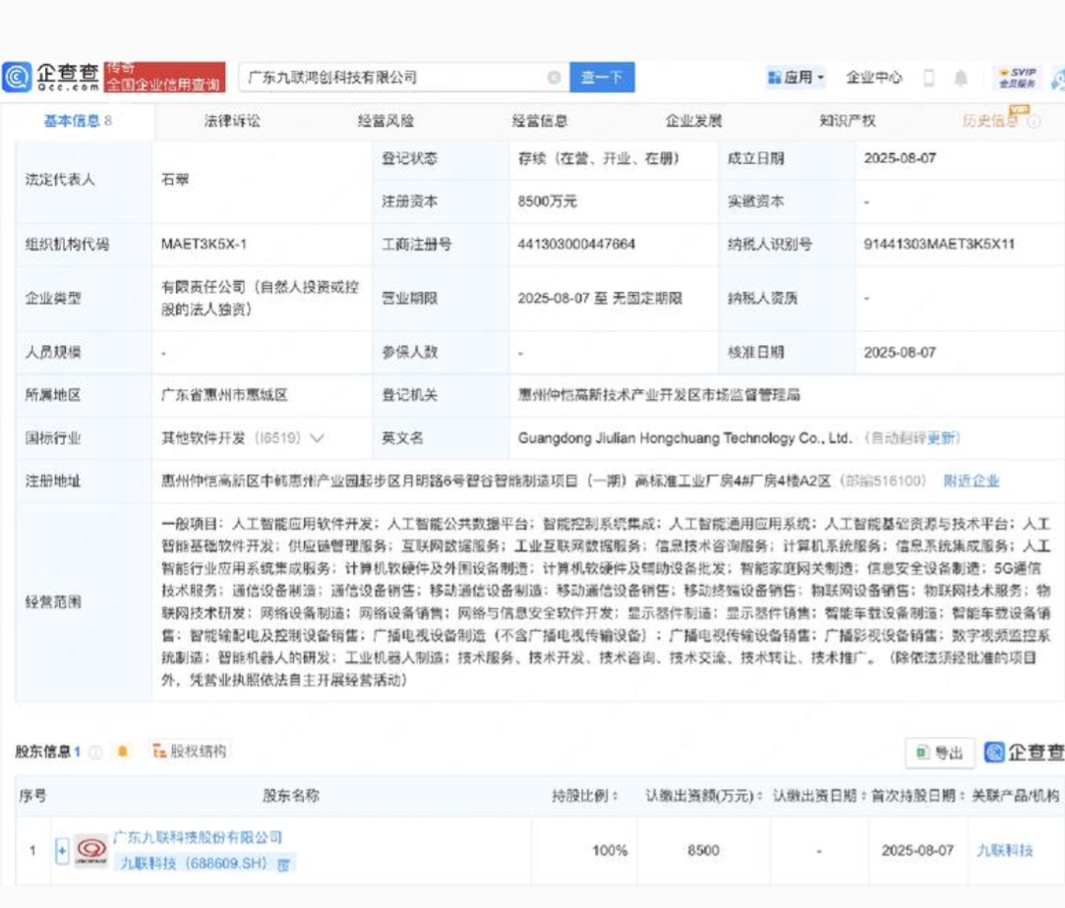1065x908 pixels.
Task: Open the SVIP member service icon
Action: tap(1017, 78)
